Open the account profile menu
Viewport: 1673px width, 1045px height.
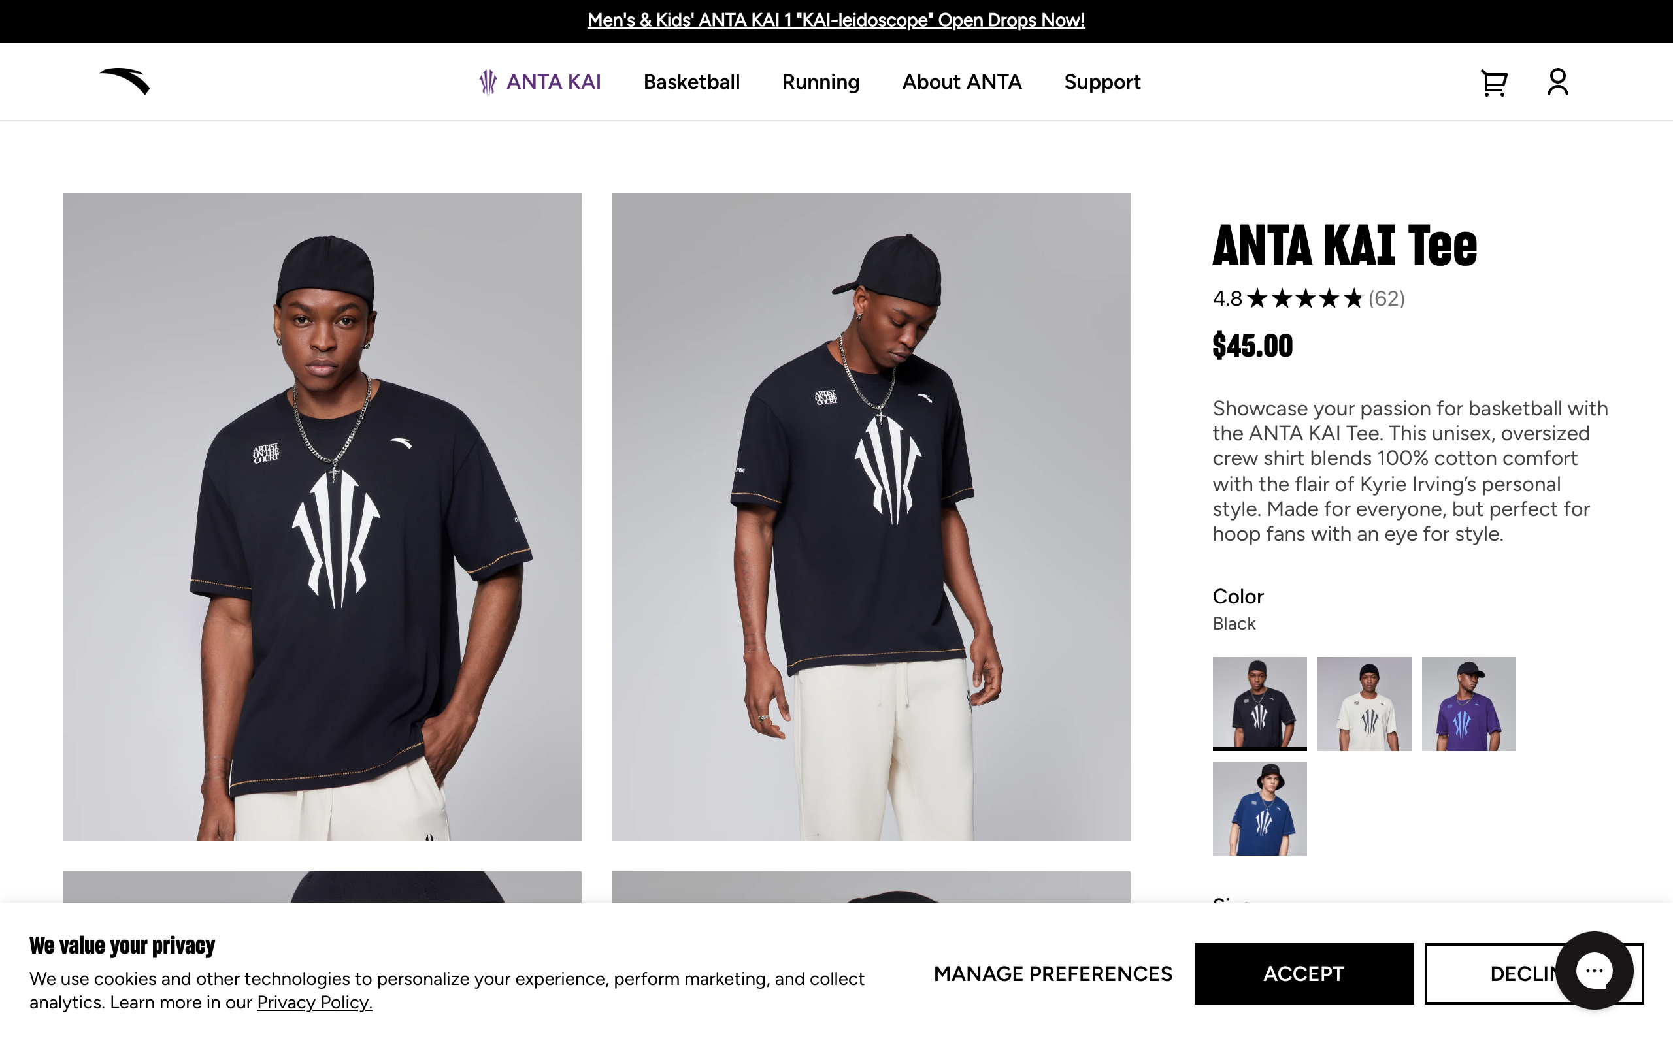[1557, 82]
